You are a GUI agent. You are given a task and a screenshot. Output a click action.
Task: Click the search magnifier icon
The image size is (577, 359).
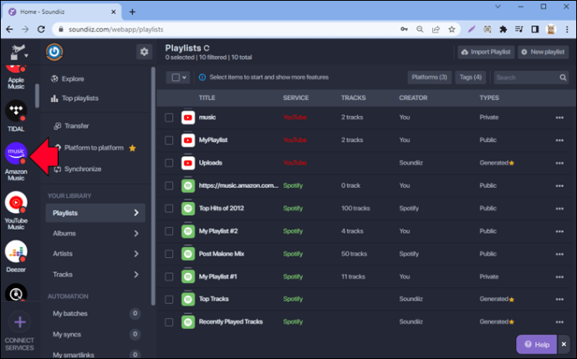click(x=563, y=78)
